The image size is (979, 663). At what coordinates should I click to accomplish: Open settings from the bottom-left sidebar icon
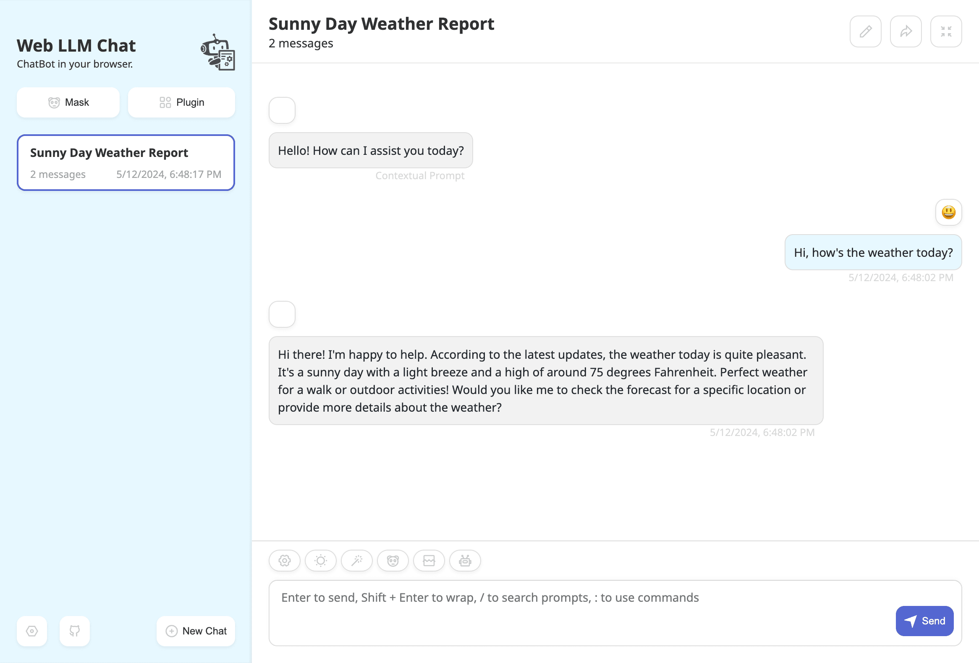point(31,631)
